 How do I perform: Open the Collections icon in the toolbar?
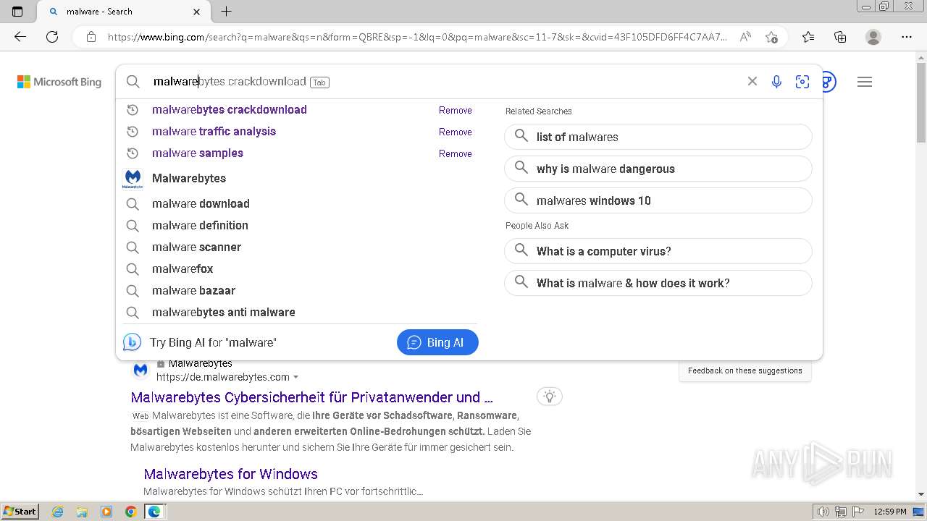840,37
